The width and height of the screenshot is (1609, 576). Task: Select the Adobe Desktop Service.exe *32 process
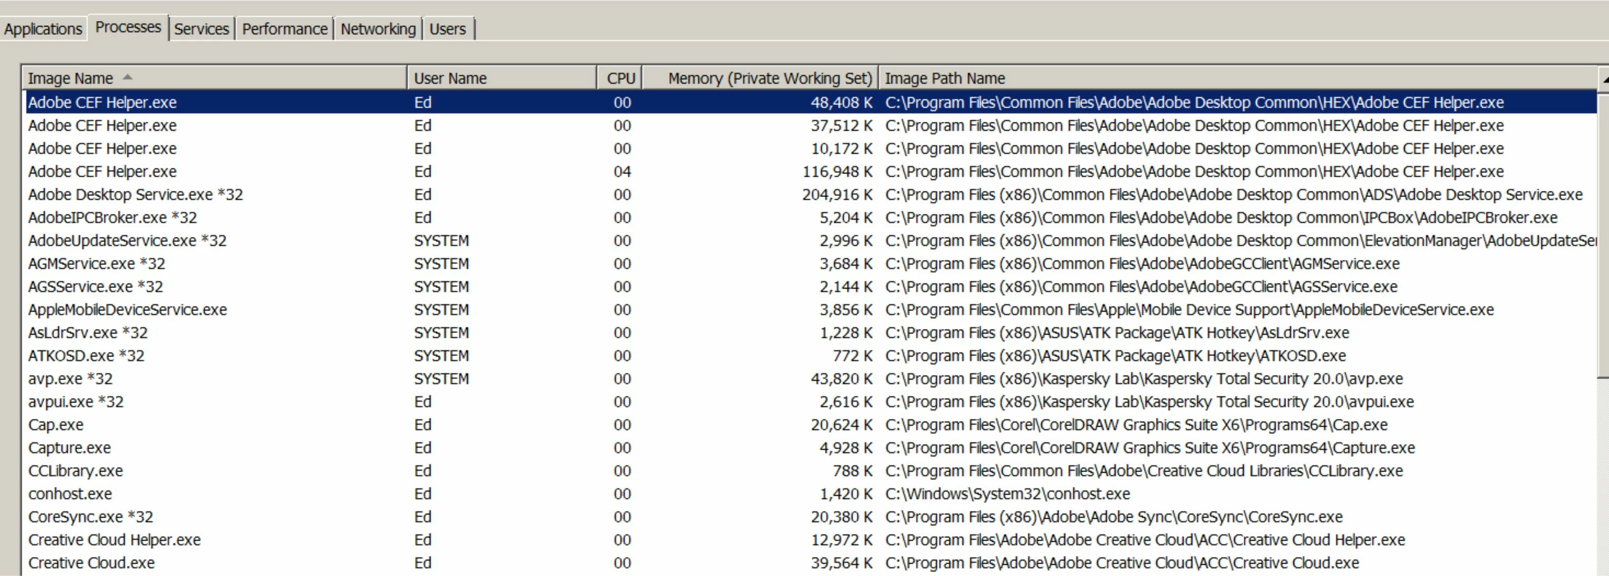pos(135,195)
